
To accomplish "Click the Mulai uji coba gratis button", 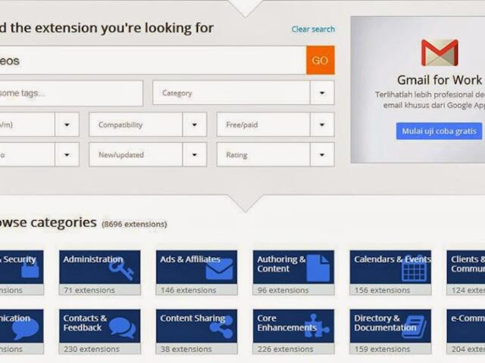I will point(439,131).
